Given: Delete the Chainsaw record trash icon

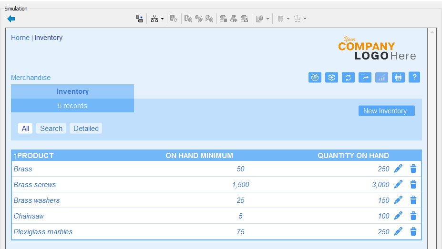Looking at the screenshot, I should [x=413, y=216].
